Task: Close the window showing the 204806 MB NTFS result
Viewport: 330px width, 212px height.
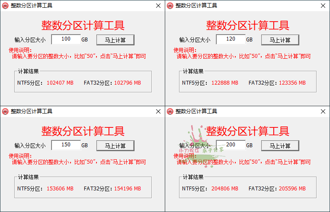Action: (323, 111)
